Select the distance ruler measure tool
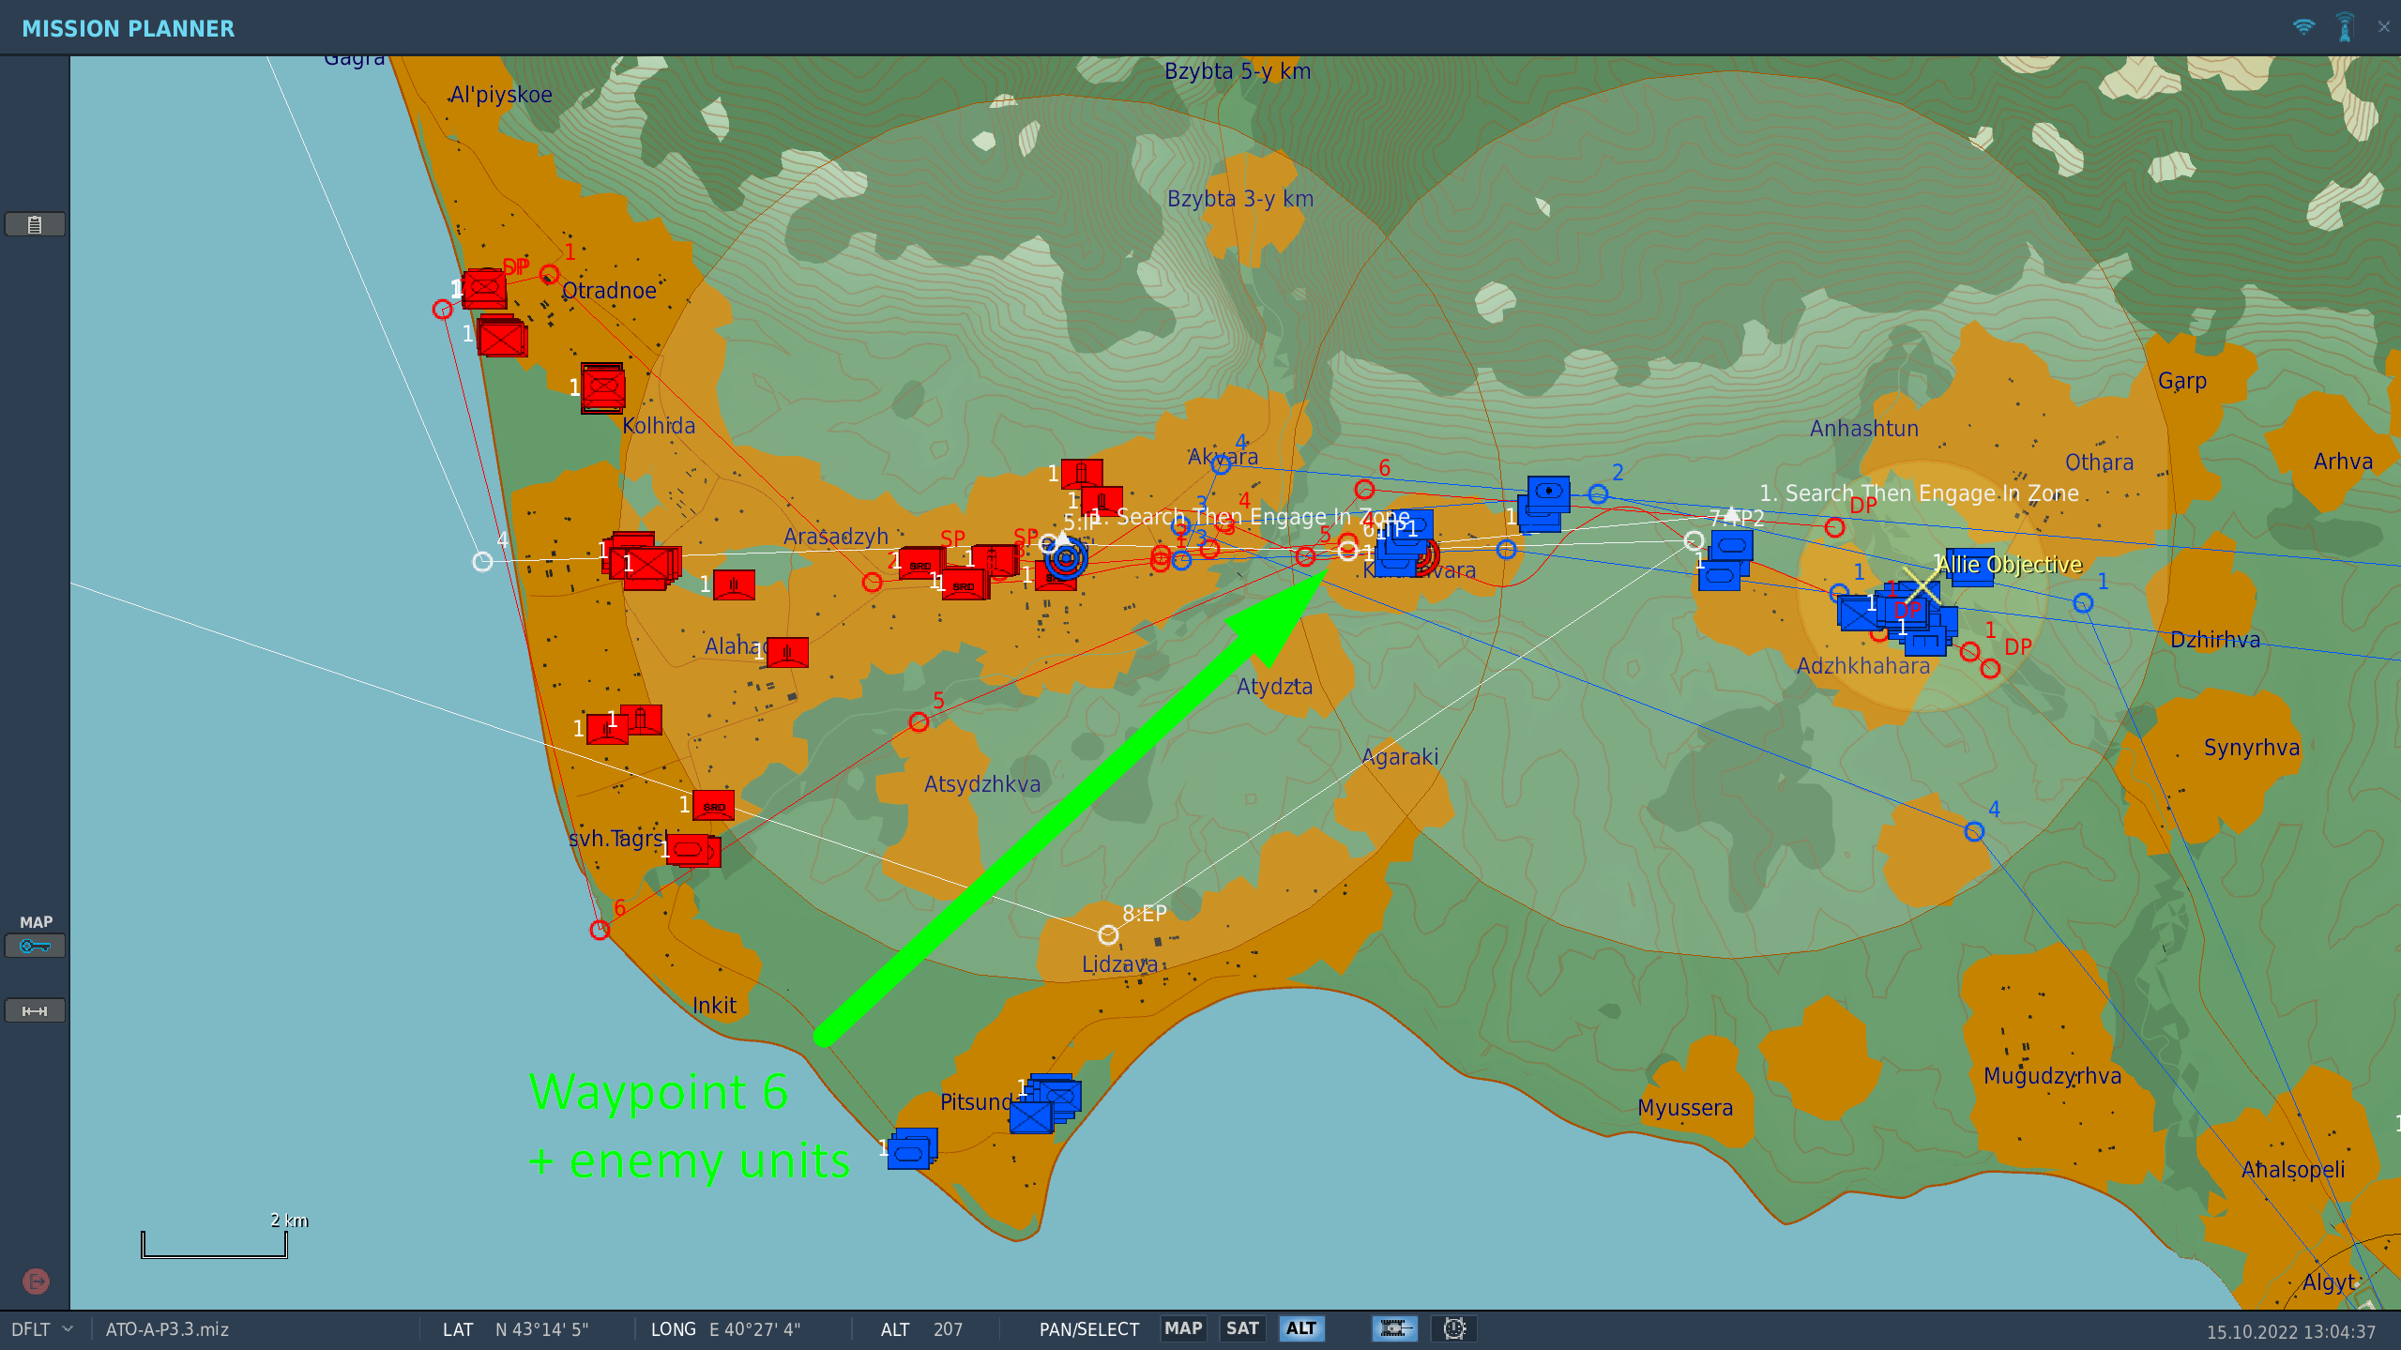 tap(35, 1010)
